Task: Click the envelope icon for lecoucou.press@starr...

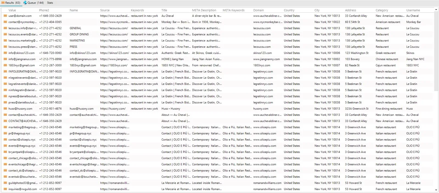Action: [5, 47]
